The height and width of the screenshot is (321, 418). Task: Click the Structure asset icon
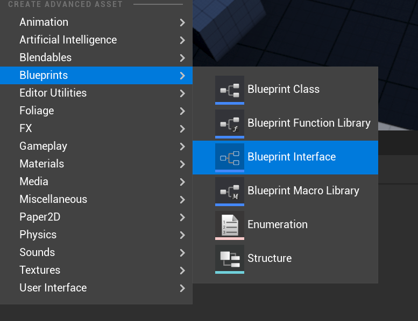point(230,259)
